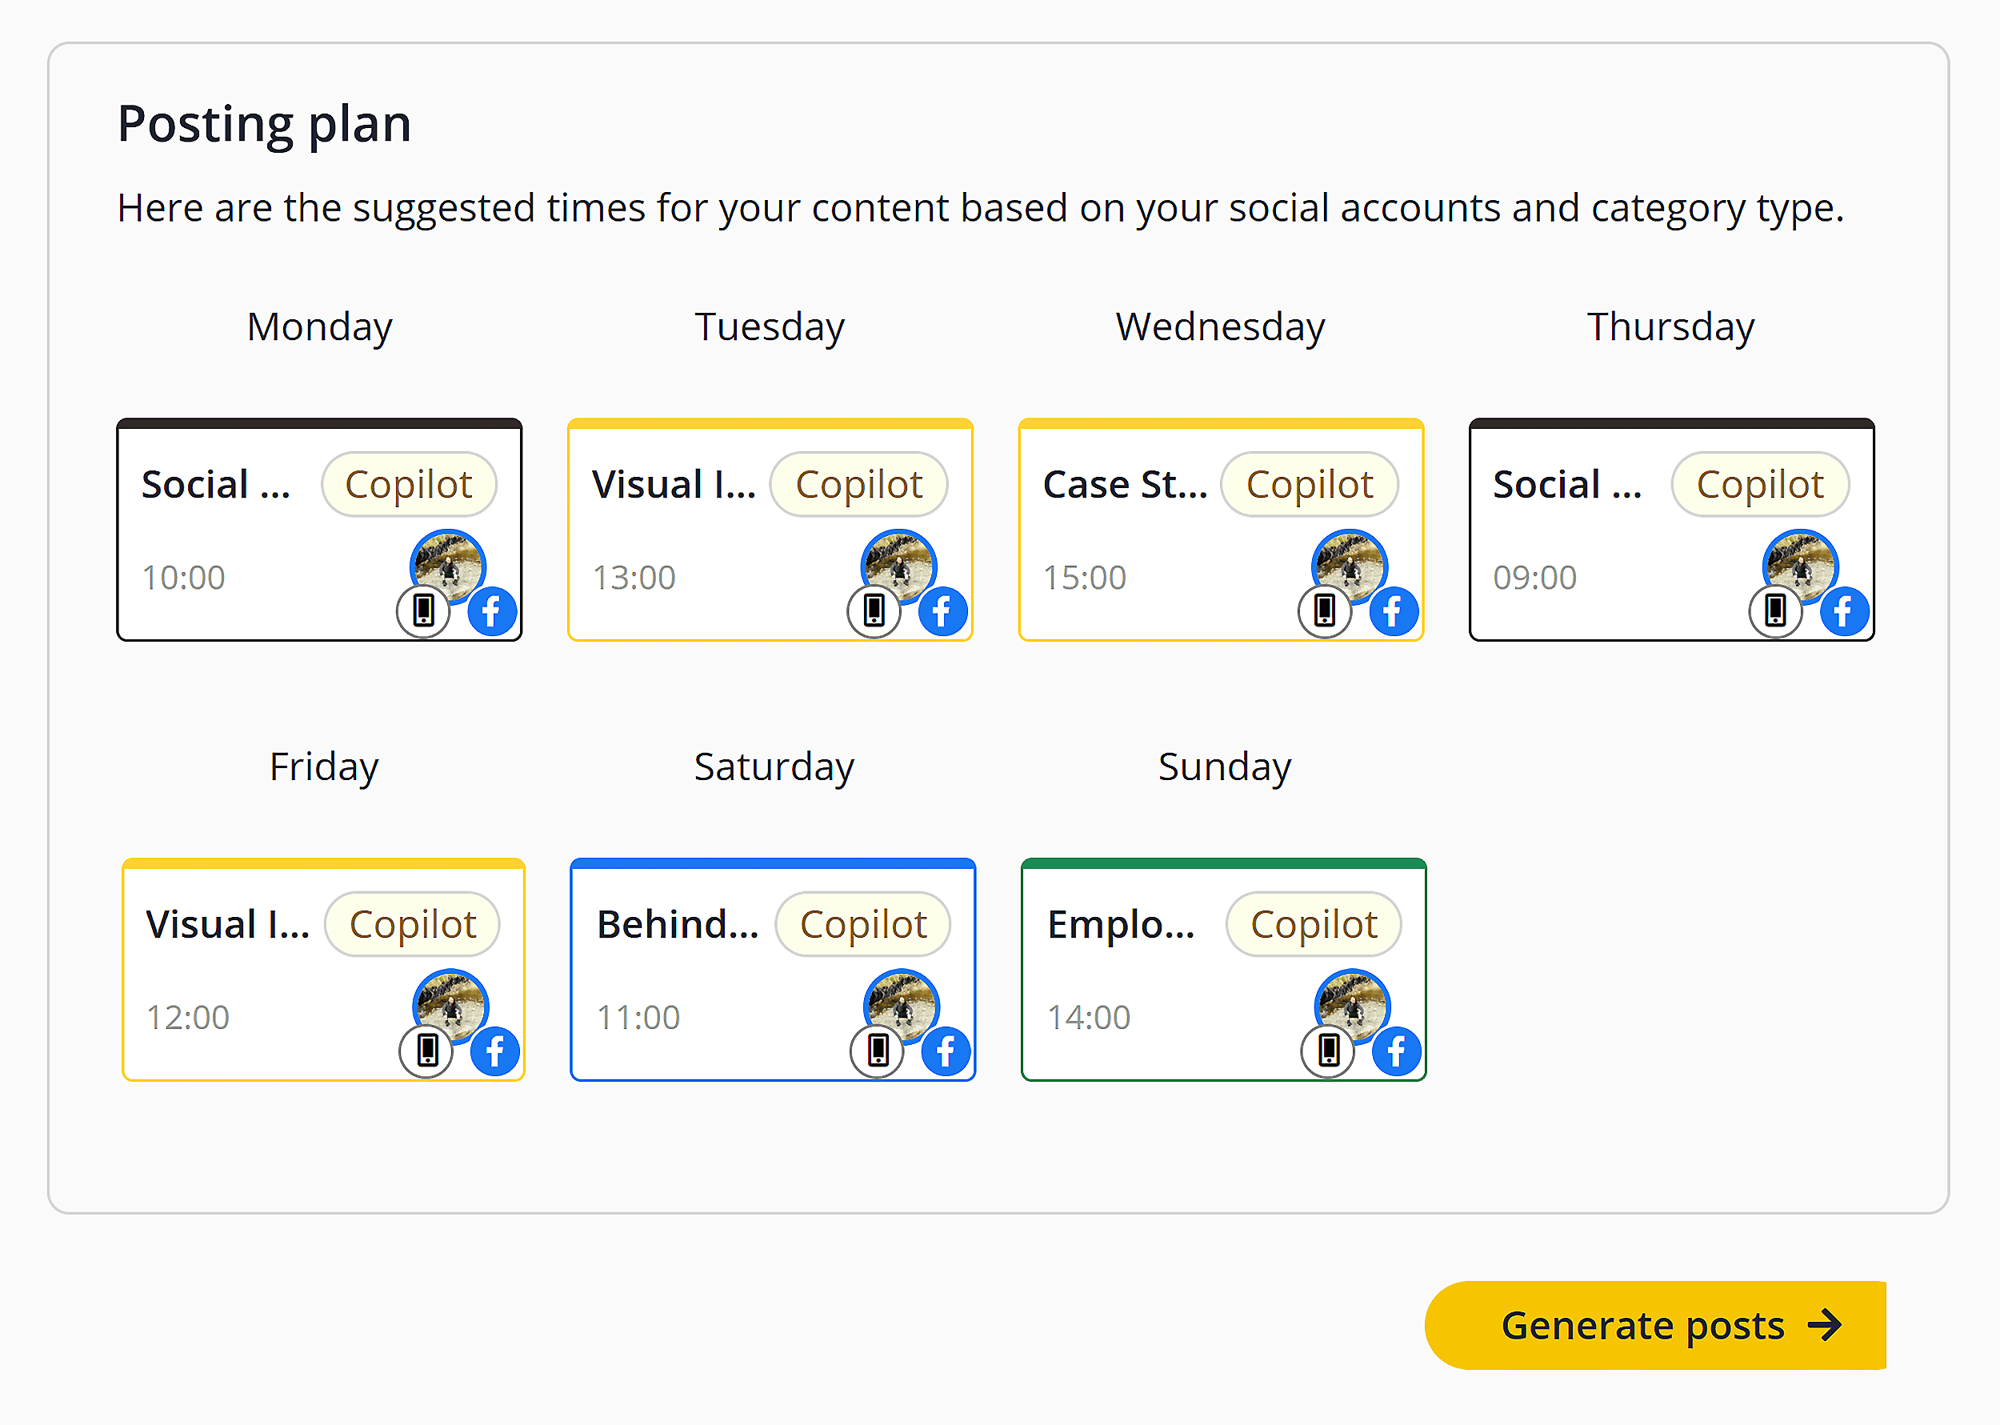Select the mobile device icon on Wednesday's Case Study card
This screenshot has height=1425, width=2000.
pyautogui.click(x=1326, y=611)
